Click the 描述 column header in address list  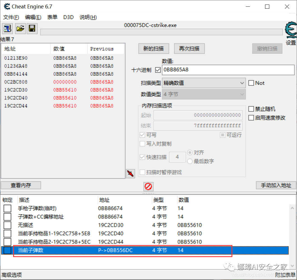click(58, 200)
